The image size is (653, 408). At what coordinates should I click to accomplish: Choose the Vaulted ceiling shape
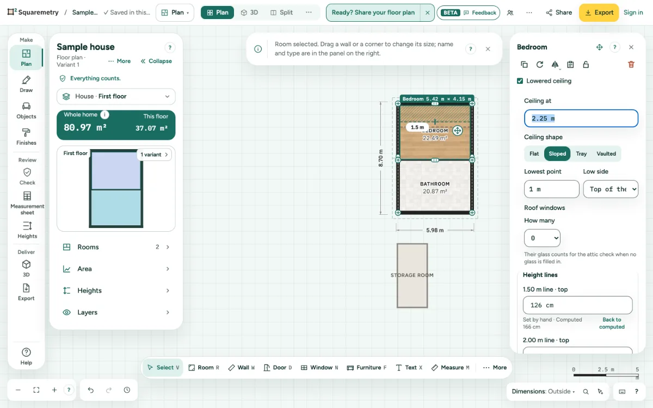pyautogui.click(x=606, y=154)
